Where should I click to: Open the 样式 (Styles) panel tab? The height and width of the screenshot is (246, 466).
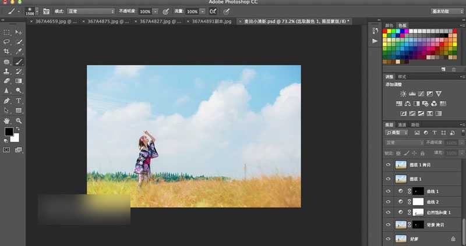coord(403,77)
